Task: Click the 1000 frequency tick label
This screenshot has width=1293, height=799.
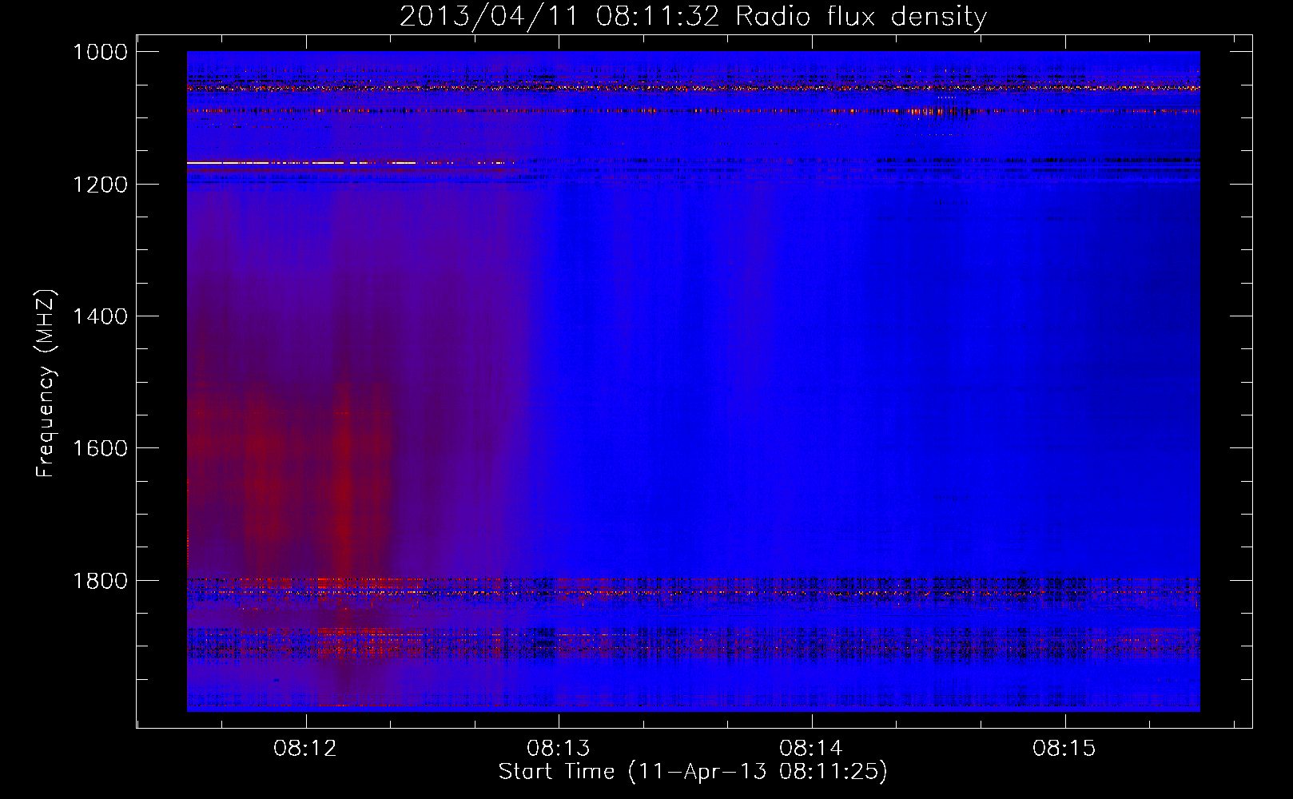Action: click(100, 52)
